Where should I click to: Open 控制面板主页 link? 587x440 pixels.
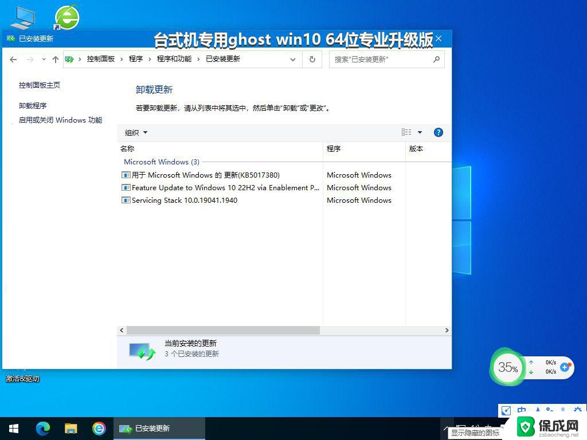tap(40, 85)
